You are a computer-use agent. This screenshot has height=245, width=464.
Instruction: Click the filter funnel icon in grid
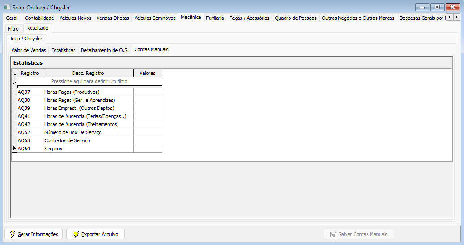(x=14, y=83)
